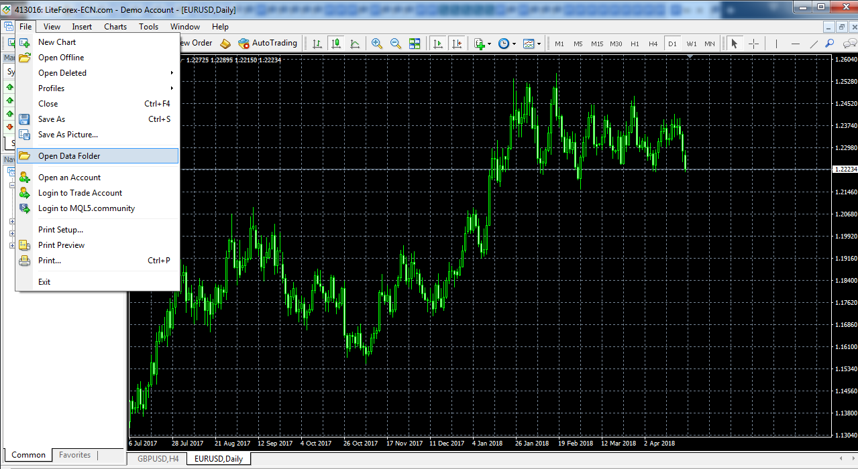Image resolution: width=858 pixels, height=469 pixels.
Task: Click the current price label 1.22234
Action: coord(845,170)
